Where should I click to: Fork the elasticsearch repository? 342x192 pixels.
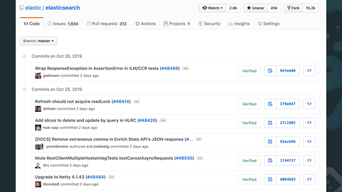[294, 8]
